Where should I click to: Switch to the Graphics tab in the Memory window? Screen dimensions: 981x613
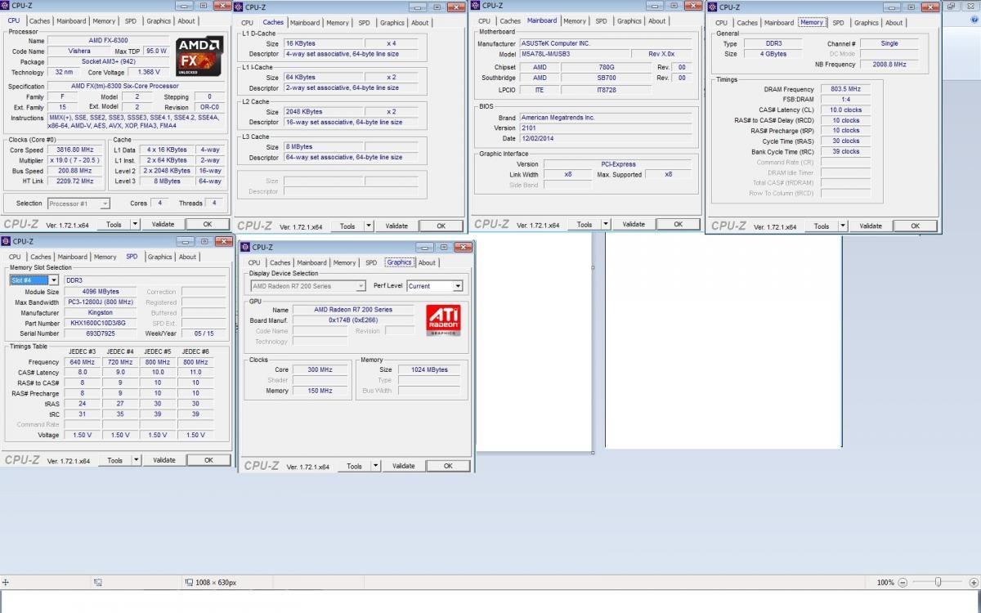coord(866,23)
